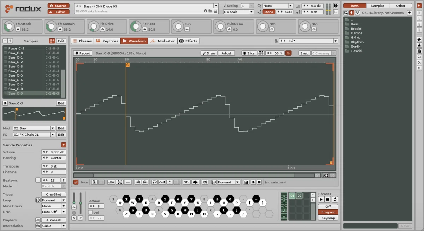424x231 pixels.
Task: Click the fade-in icon in waveform toolbar
Action: [137, 182]
